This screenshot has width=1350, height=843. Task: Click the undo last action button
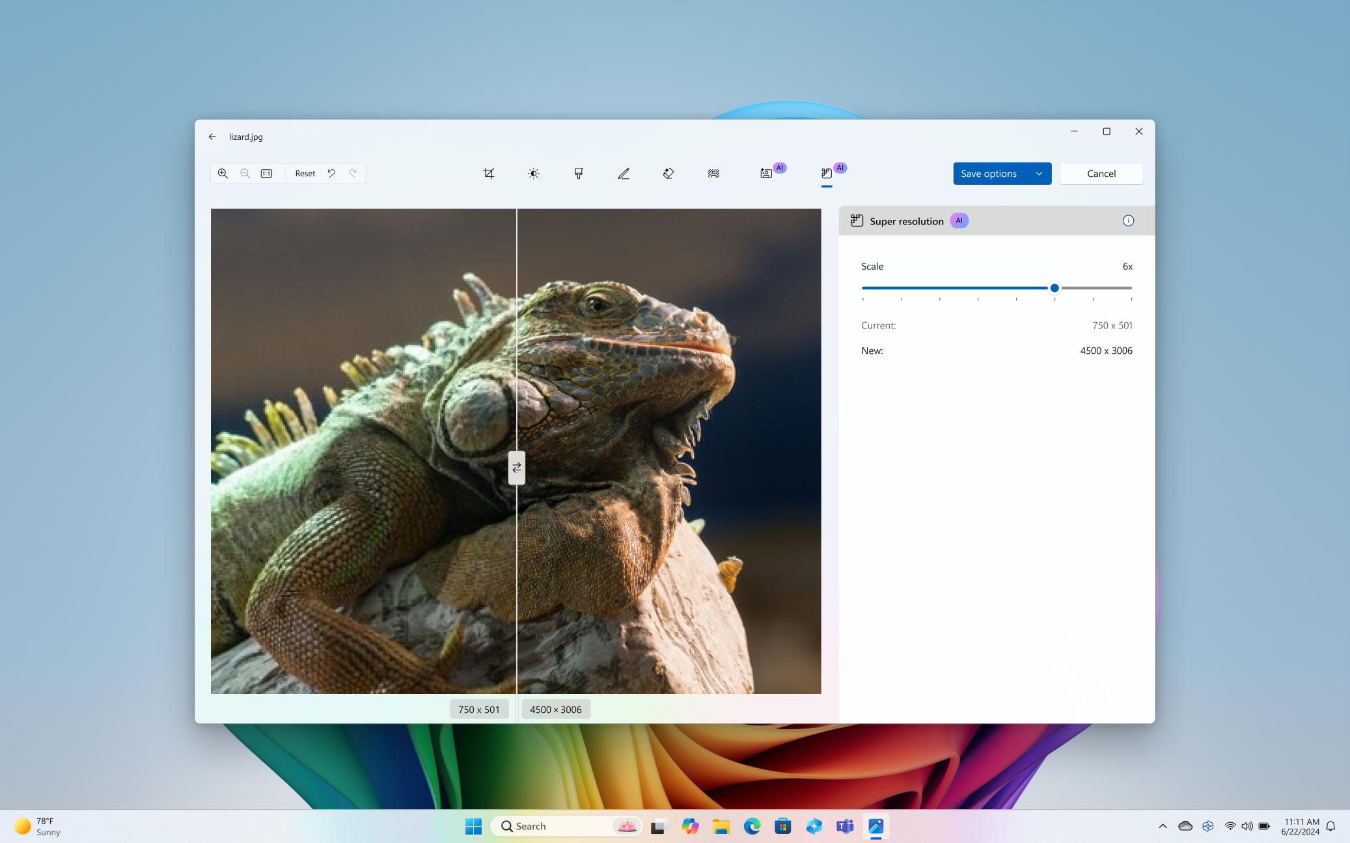coord(331,173)
